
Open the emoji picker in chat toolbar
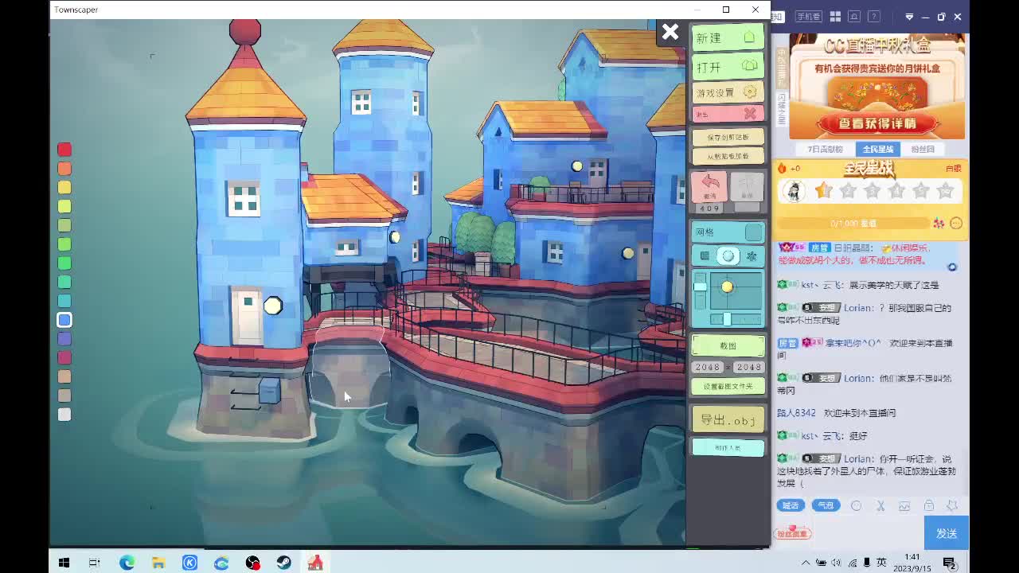[x=857, y=505]
